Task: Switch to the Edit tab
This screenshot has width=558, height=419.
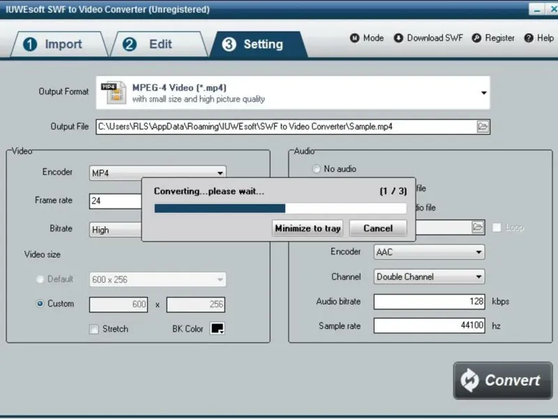Action: (x=159, y=44)
